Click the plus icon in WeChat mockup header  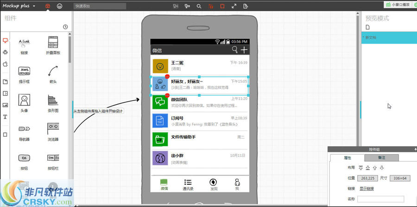[244, 50]
